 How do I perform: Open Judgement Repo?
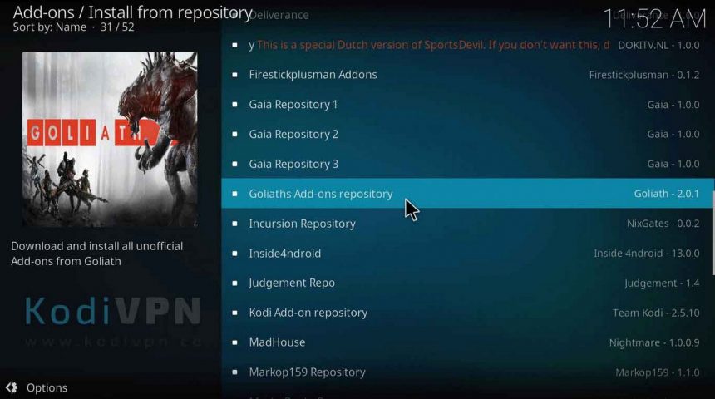tap(467, 283)
